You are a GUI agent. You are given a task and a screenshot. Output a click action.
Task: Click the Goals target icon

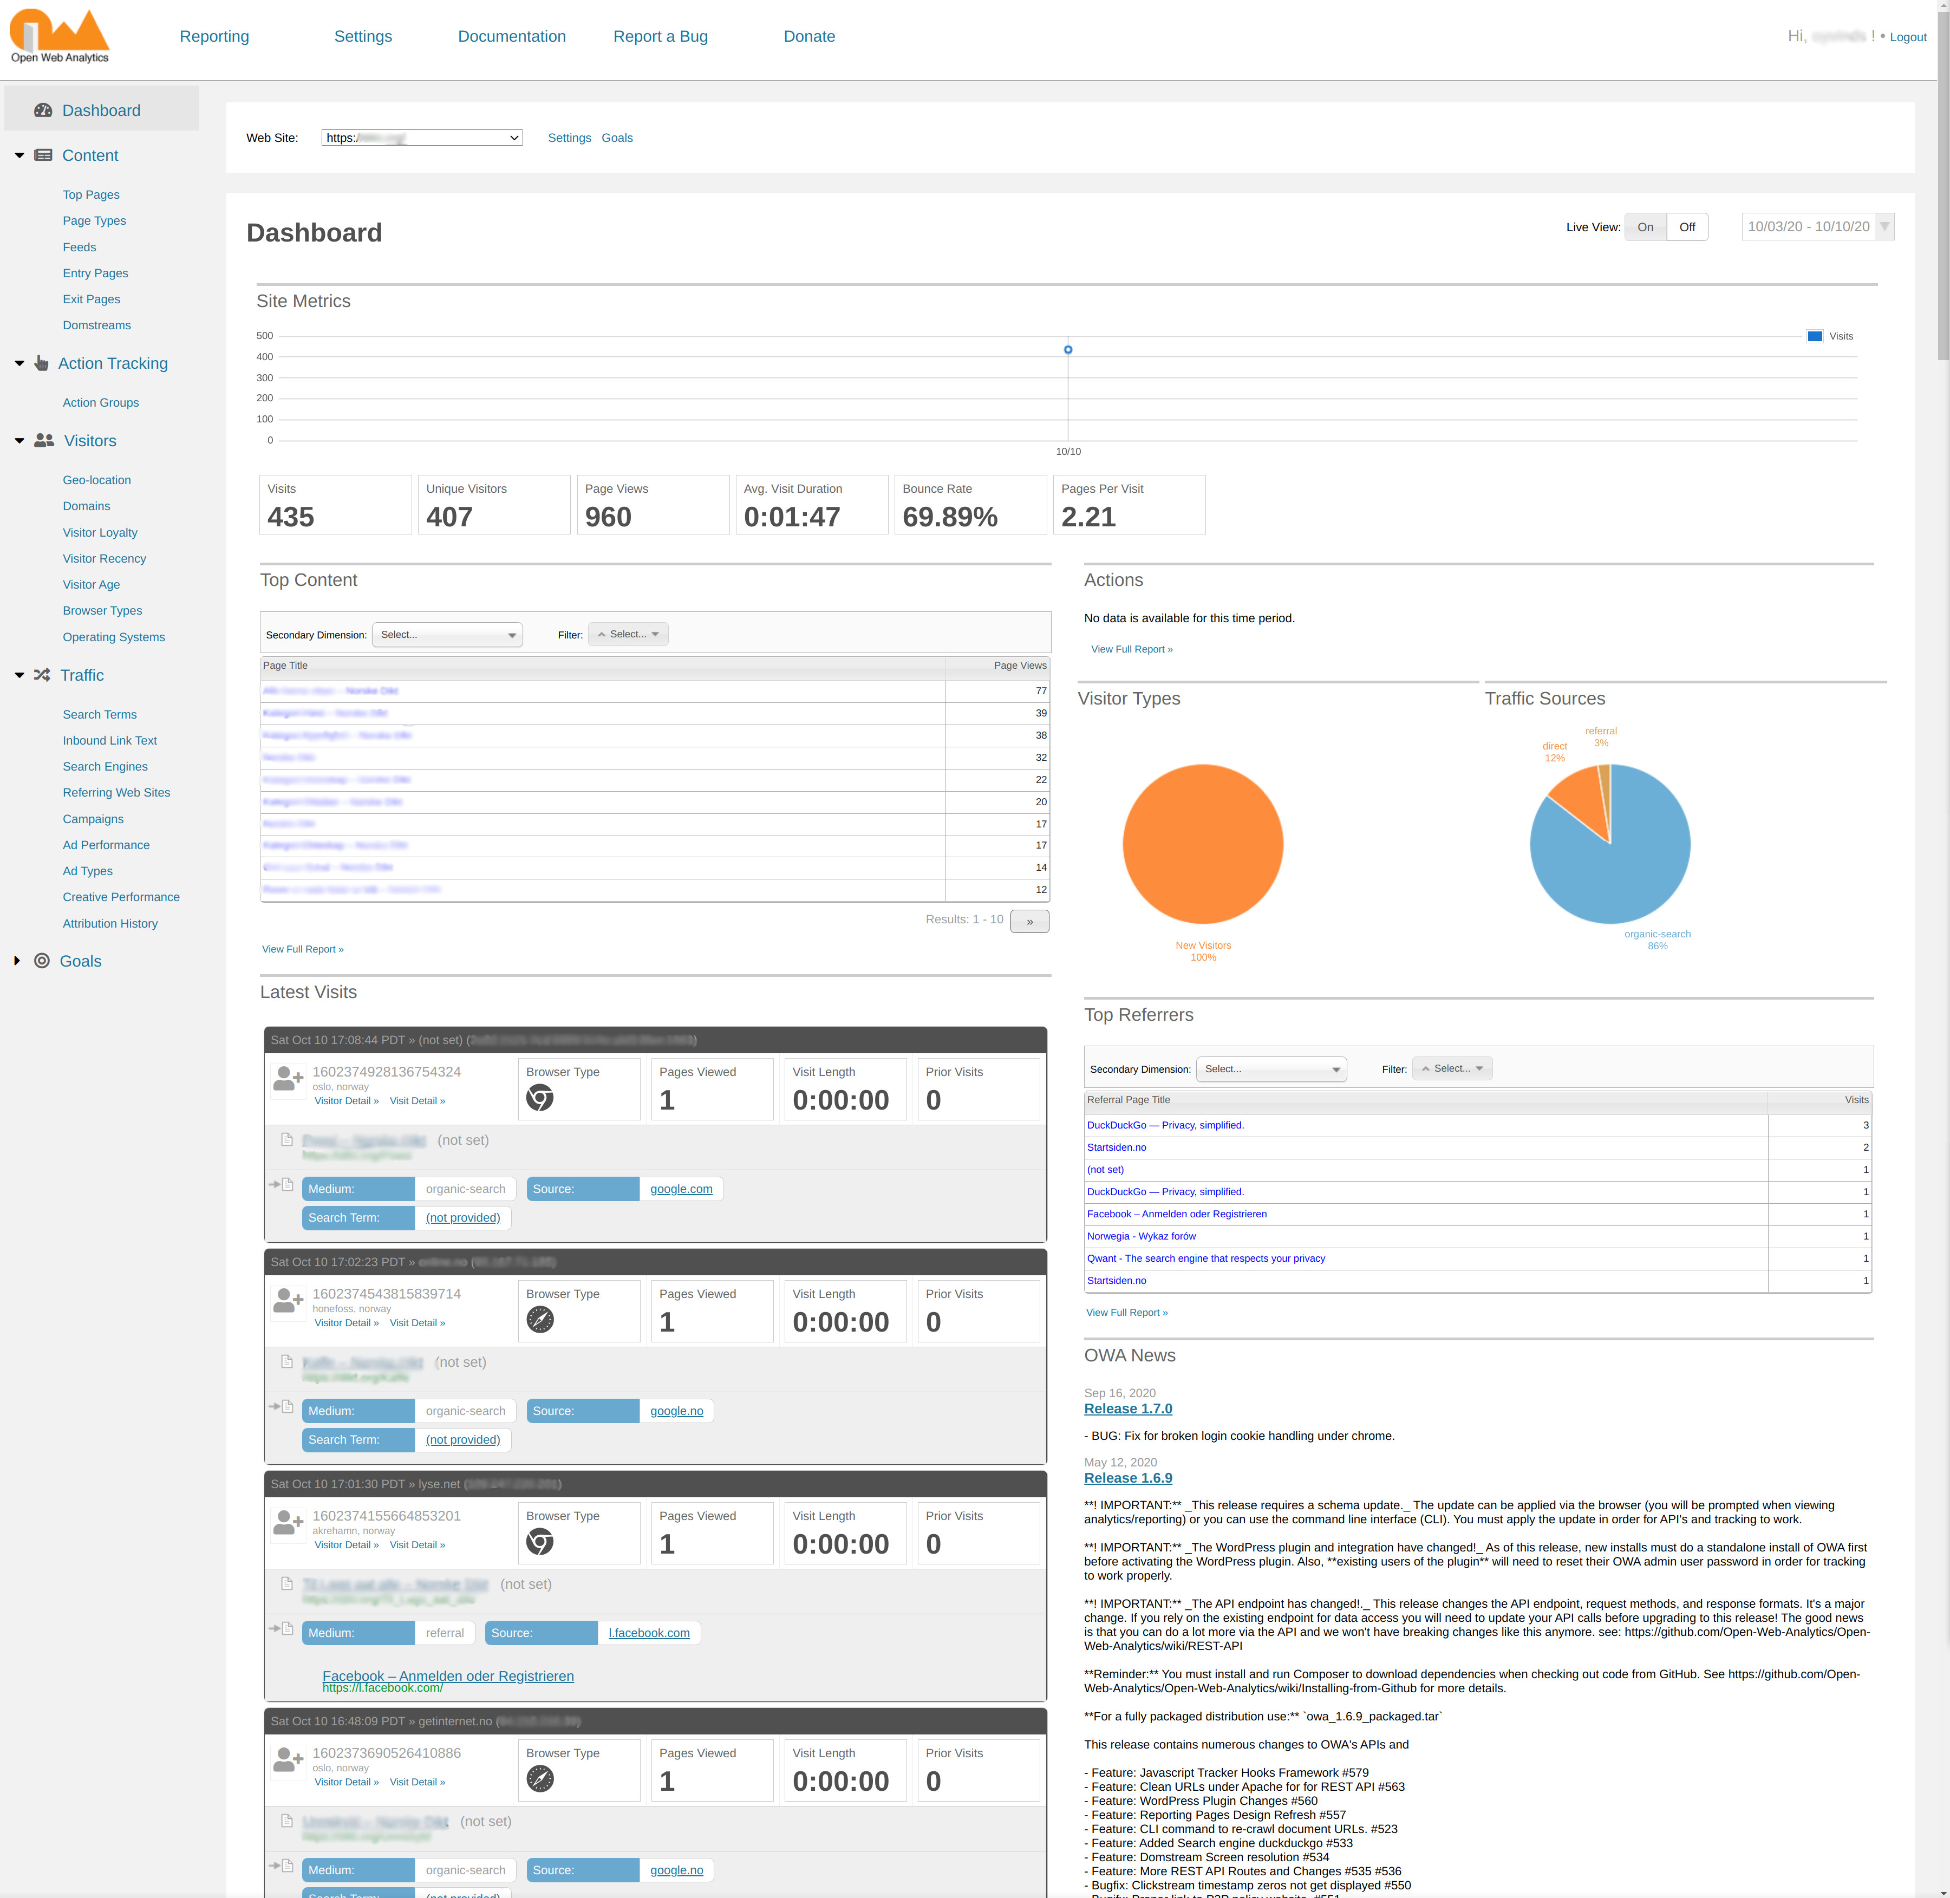41,960
